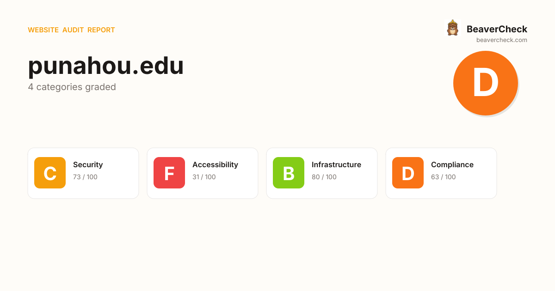
Task: Open the Security category label
Action: pos(88,165)
